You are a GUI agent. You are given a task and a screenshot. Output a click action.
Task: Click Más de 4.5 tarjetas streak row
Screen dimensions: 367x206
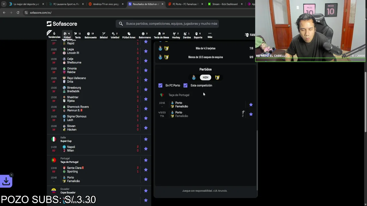[206, 48]
